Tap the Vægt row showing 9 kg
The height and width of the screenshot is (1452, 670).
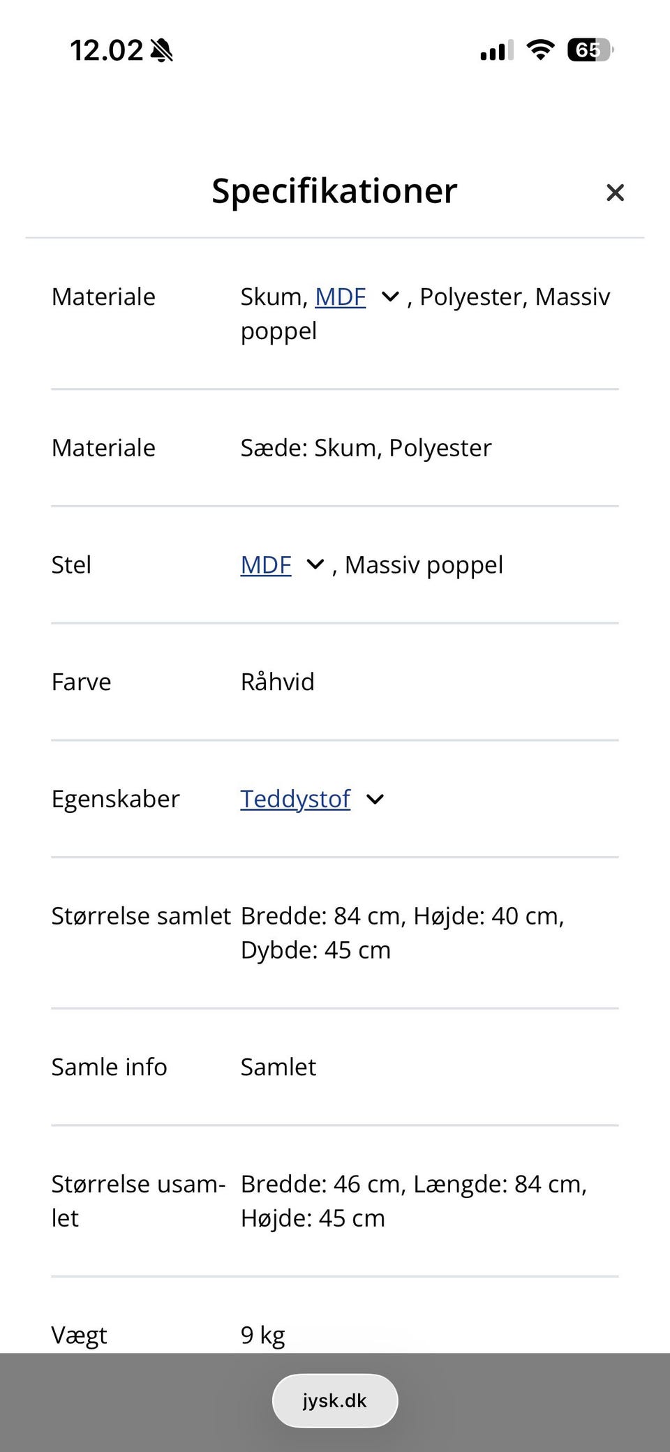(x=262, y=1333)
